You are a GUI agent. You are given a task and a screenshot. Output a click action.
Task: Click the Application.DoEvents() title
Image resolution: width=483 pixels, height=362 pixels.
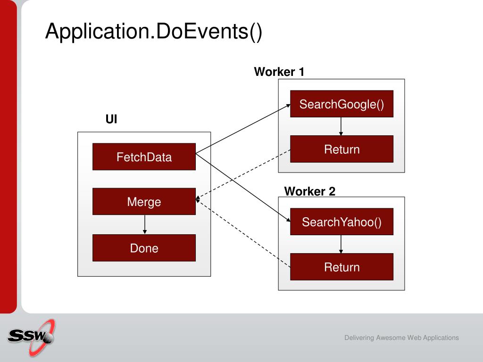[x=154, y=32]
